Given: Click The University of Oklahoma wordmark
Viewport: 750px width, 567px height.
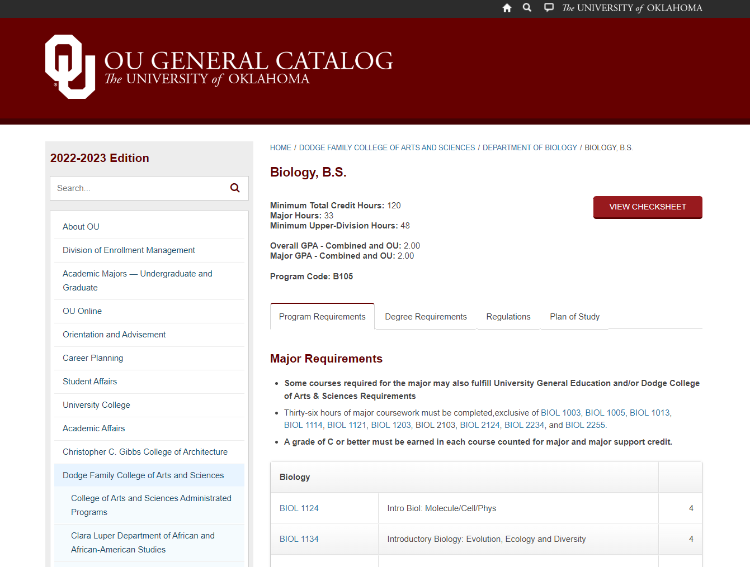Looking at the screenshot, I should [632, 8].
